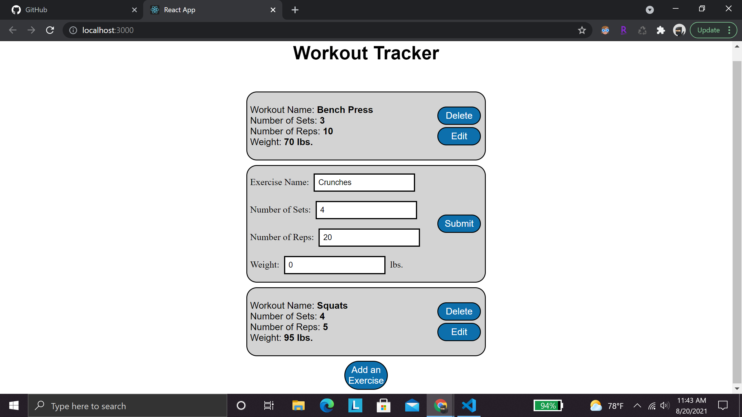Click the page vertical scrollbar
The image size is (742, 417).
pyautogui.click(x=737, y=222)
